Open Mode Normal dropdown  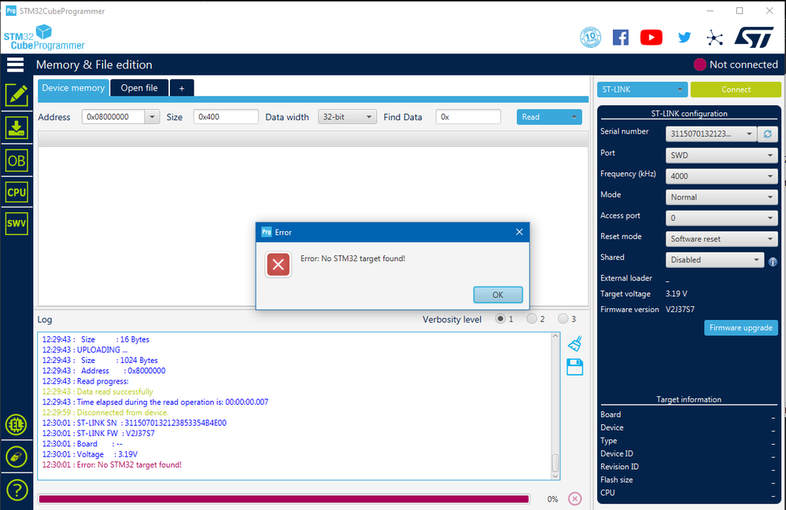pos(721,197)
